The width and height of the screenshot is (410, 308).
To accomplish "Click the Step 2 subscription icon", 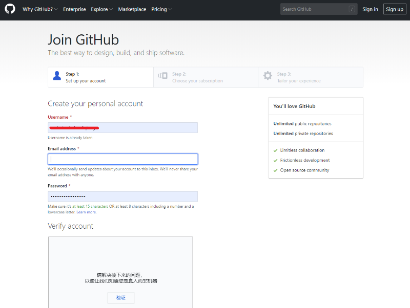I will (x=163, y=76).
